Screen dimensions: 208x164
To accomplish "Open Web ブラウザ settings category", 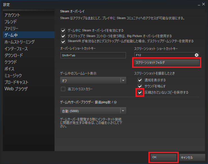I will click(x=29, y=89).
